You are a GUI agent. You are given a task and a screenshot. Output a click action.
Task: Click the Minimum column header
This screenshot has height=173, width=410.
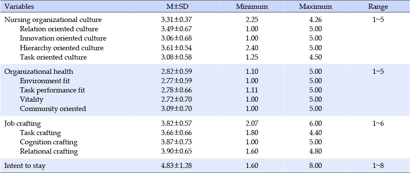pyautogui.click(x=252, y=7)
